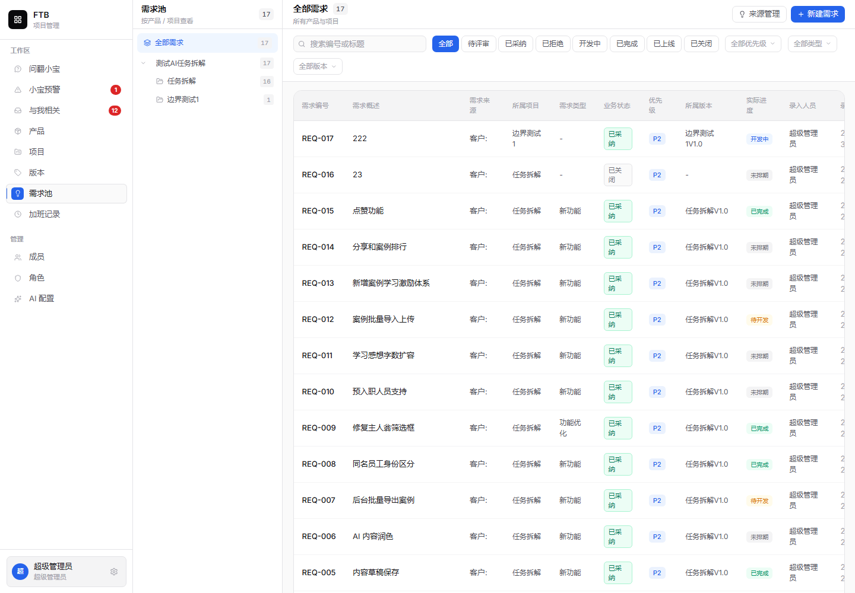Screen dimensions: 855x593
Task: Filter by 已拒绝 status
Action: (553, 44)
